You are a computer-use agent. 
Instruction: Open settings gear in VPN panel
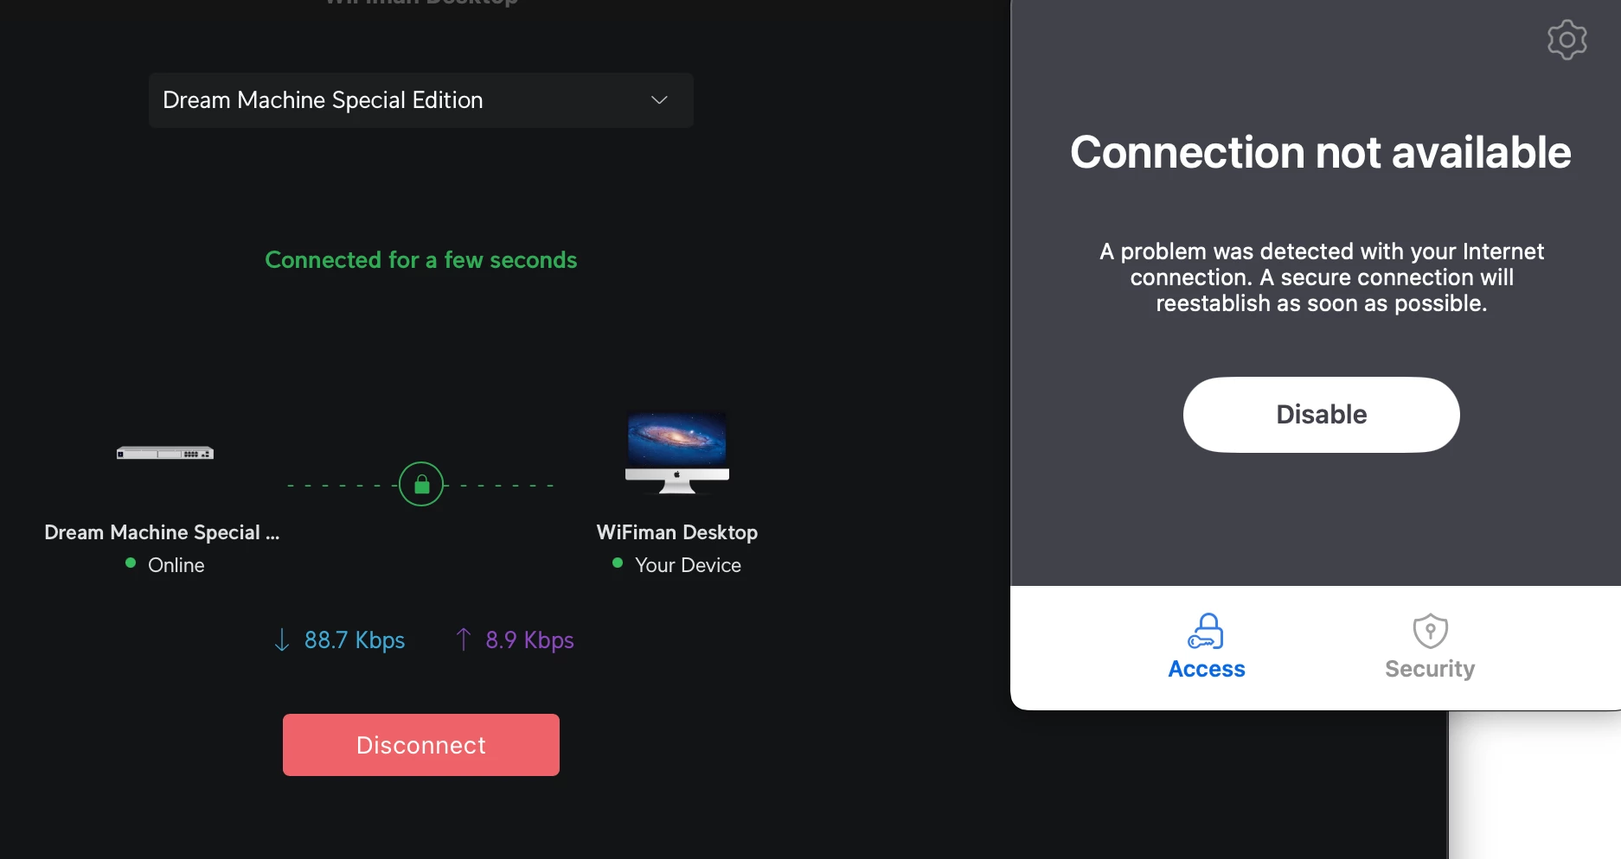point(1567,40)
